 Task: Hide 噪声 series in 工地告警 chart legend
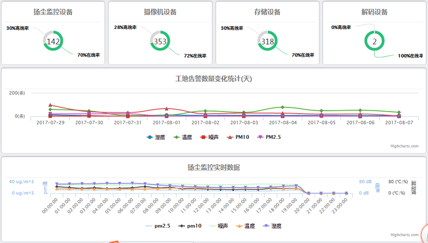211,137
